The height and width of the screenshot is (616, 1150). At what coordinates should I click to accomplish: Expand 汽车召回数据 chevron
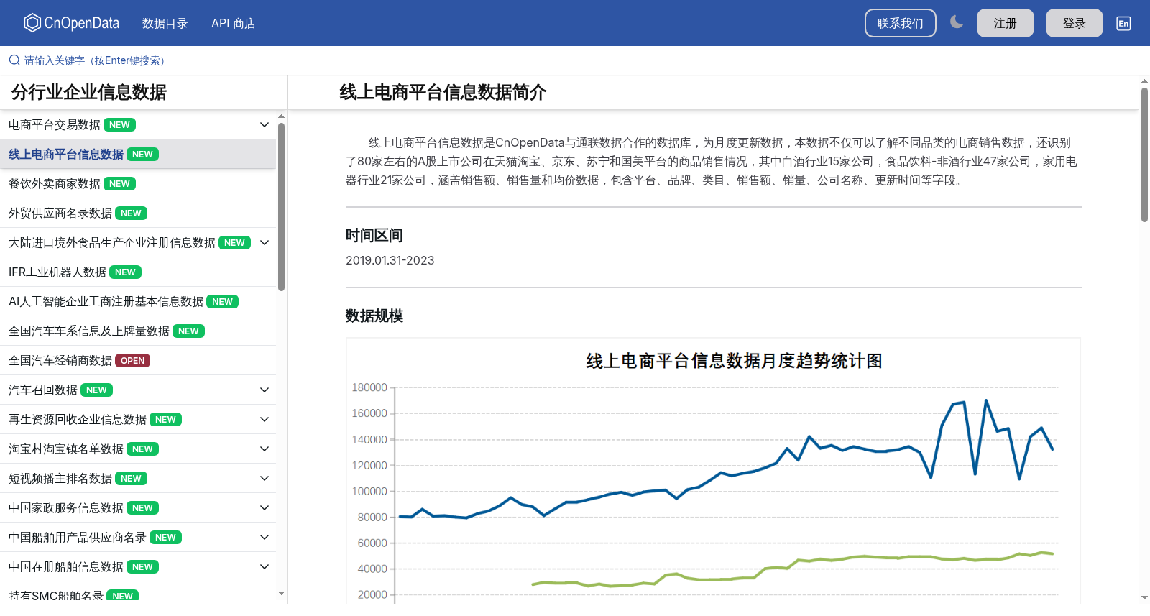tap(264, 390)
